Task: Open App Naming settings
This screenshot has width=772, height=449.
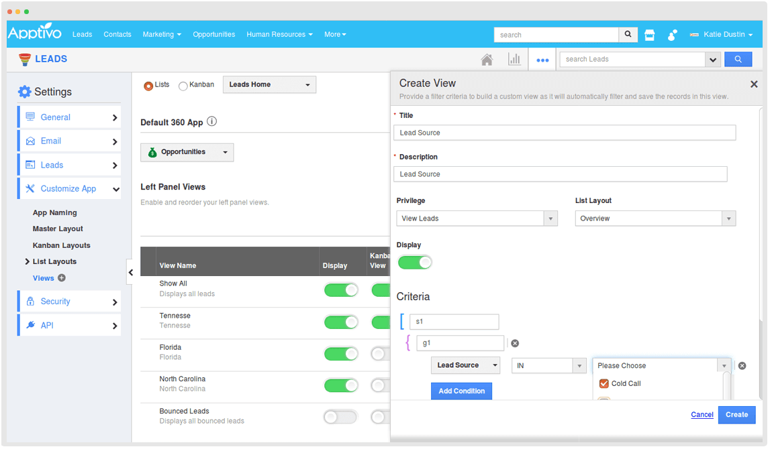Action: coord(54,212)
